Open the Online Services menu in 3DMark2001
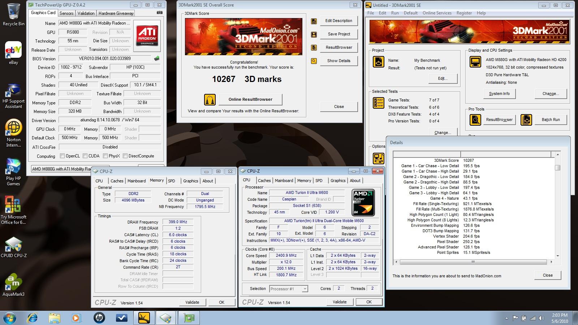 [437, 13]
